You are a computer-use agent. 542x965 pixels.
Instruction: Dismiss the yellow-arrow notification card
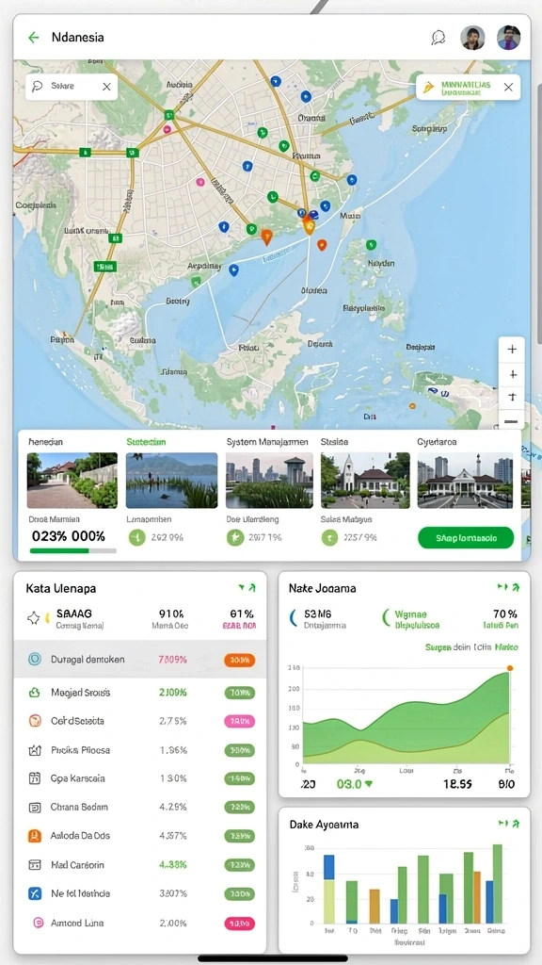(508, 88)
